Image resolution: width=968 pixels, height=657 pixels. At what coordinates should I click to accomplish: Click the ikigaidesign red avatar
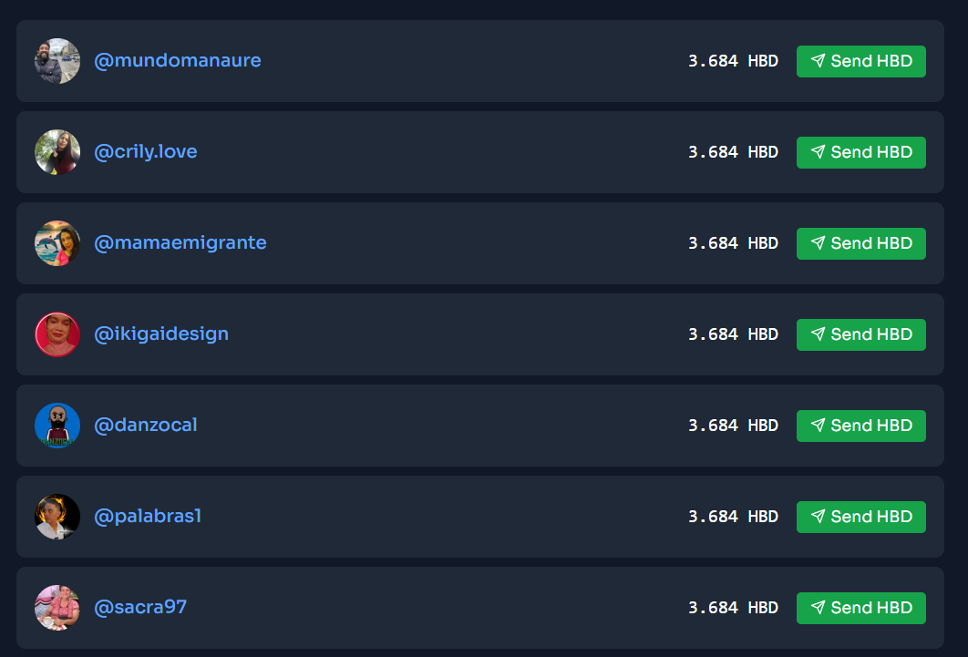57,334
